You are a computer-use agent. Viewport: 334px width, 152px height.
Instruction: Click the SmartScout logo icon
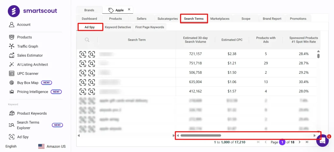[14, 11]
